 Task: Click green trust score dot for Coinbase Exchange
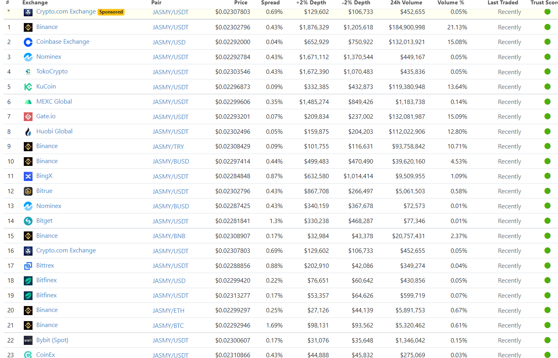547,42
